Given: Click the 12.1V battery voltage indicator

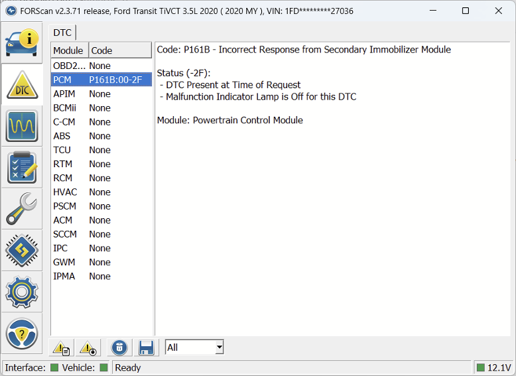Looking at the screenshot, I should point(494,367).
